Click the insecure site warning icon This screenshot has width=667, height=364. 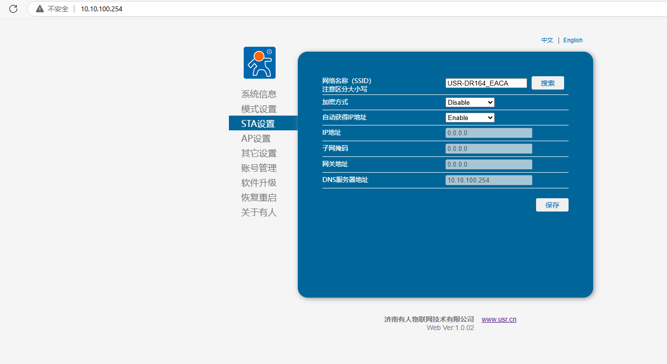(40, 9)
